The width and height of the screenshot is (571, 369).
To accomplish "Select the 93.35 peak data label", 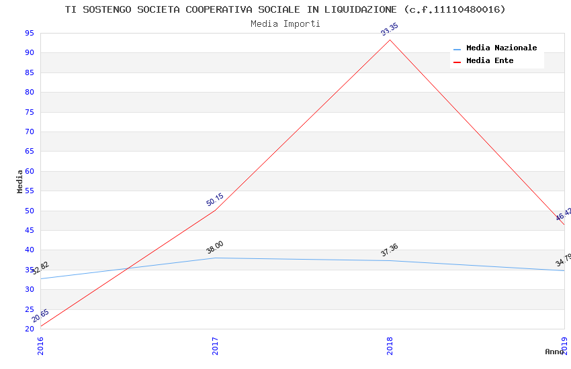I will 390,30.
